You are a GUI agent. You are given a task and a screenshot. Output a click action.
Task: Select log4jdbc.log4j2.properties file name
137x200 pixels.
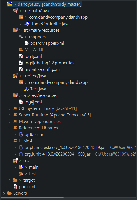coord(49,63)
